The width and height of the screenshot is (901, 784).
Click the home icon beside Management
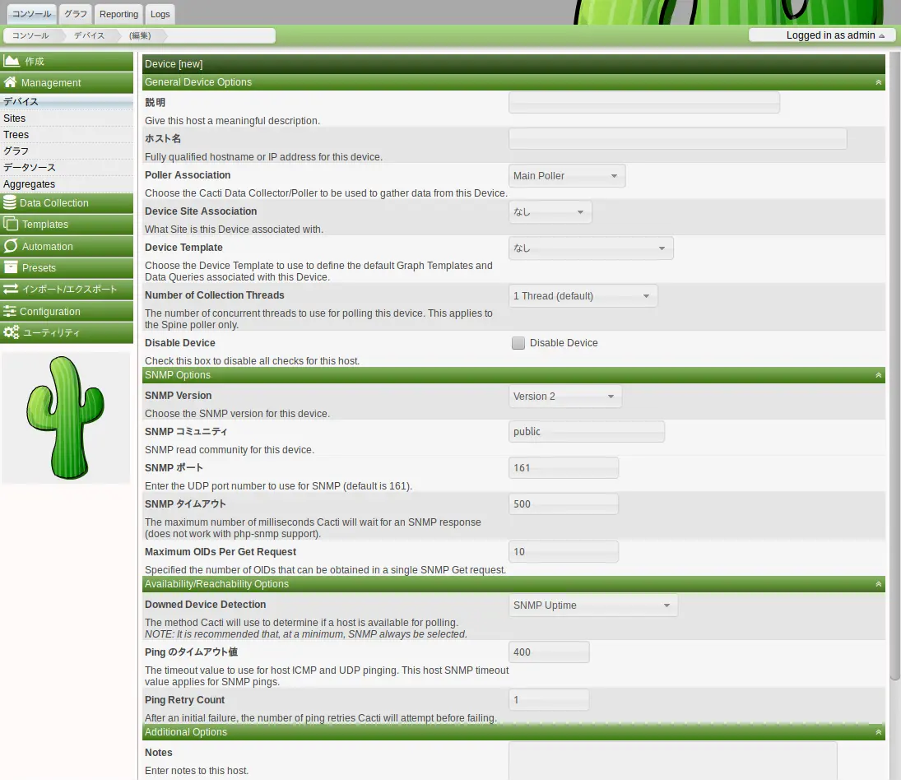11,82
